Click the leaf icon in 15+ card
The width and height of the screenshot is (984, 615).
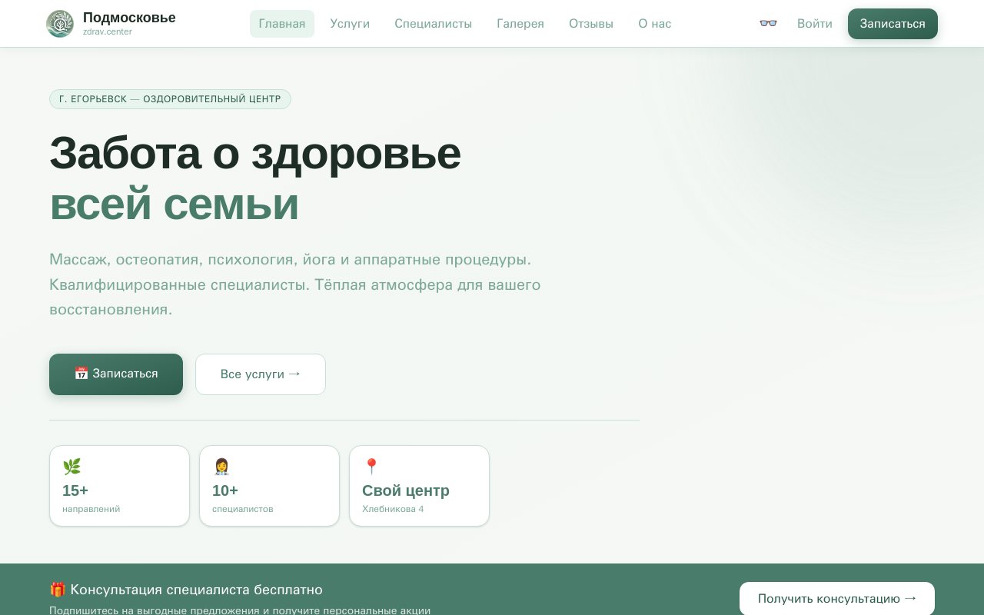(71, 467)
